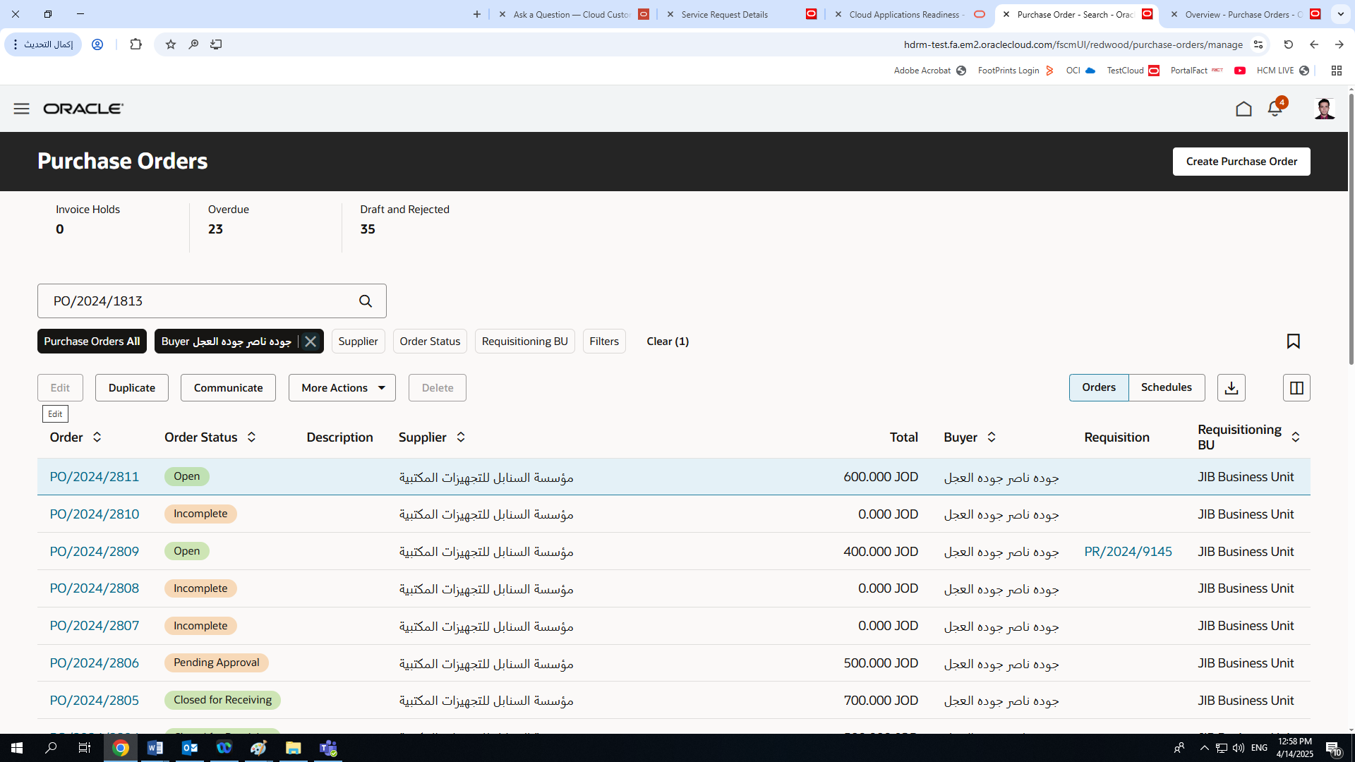Bookmark this saved search
This screenshot has width=1355, height=762.
(1294, 341)
